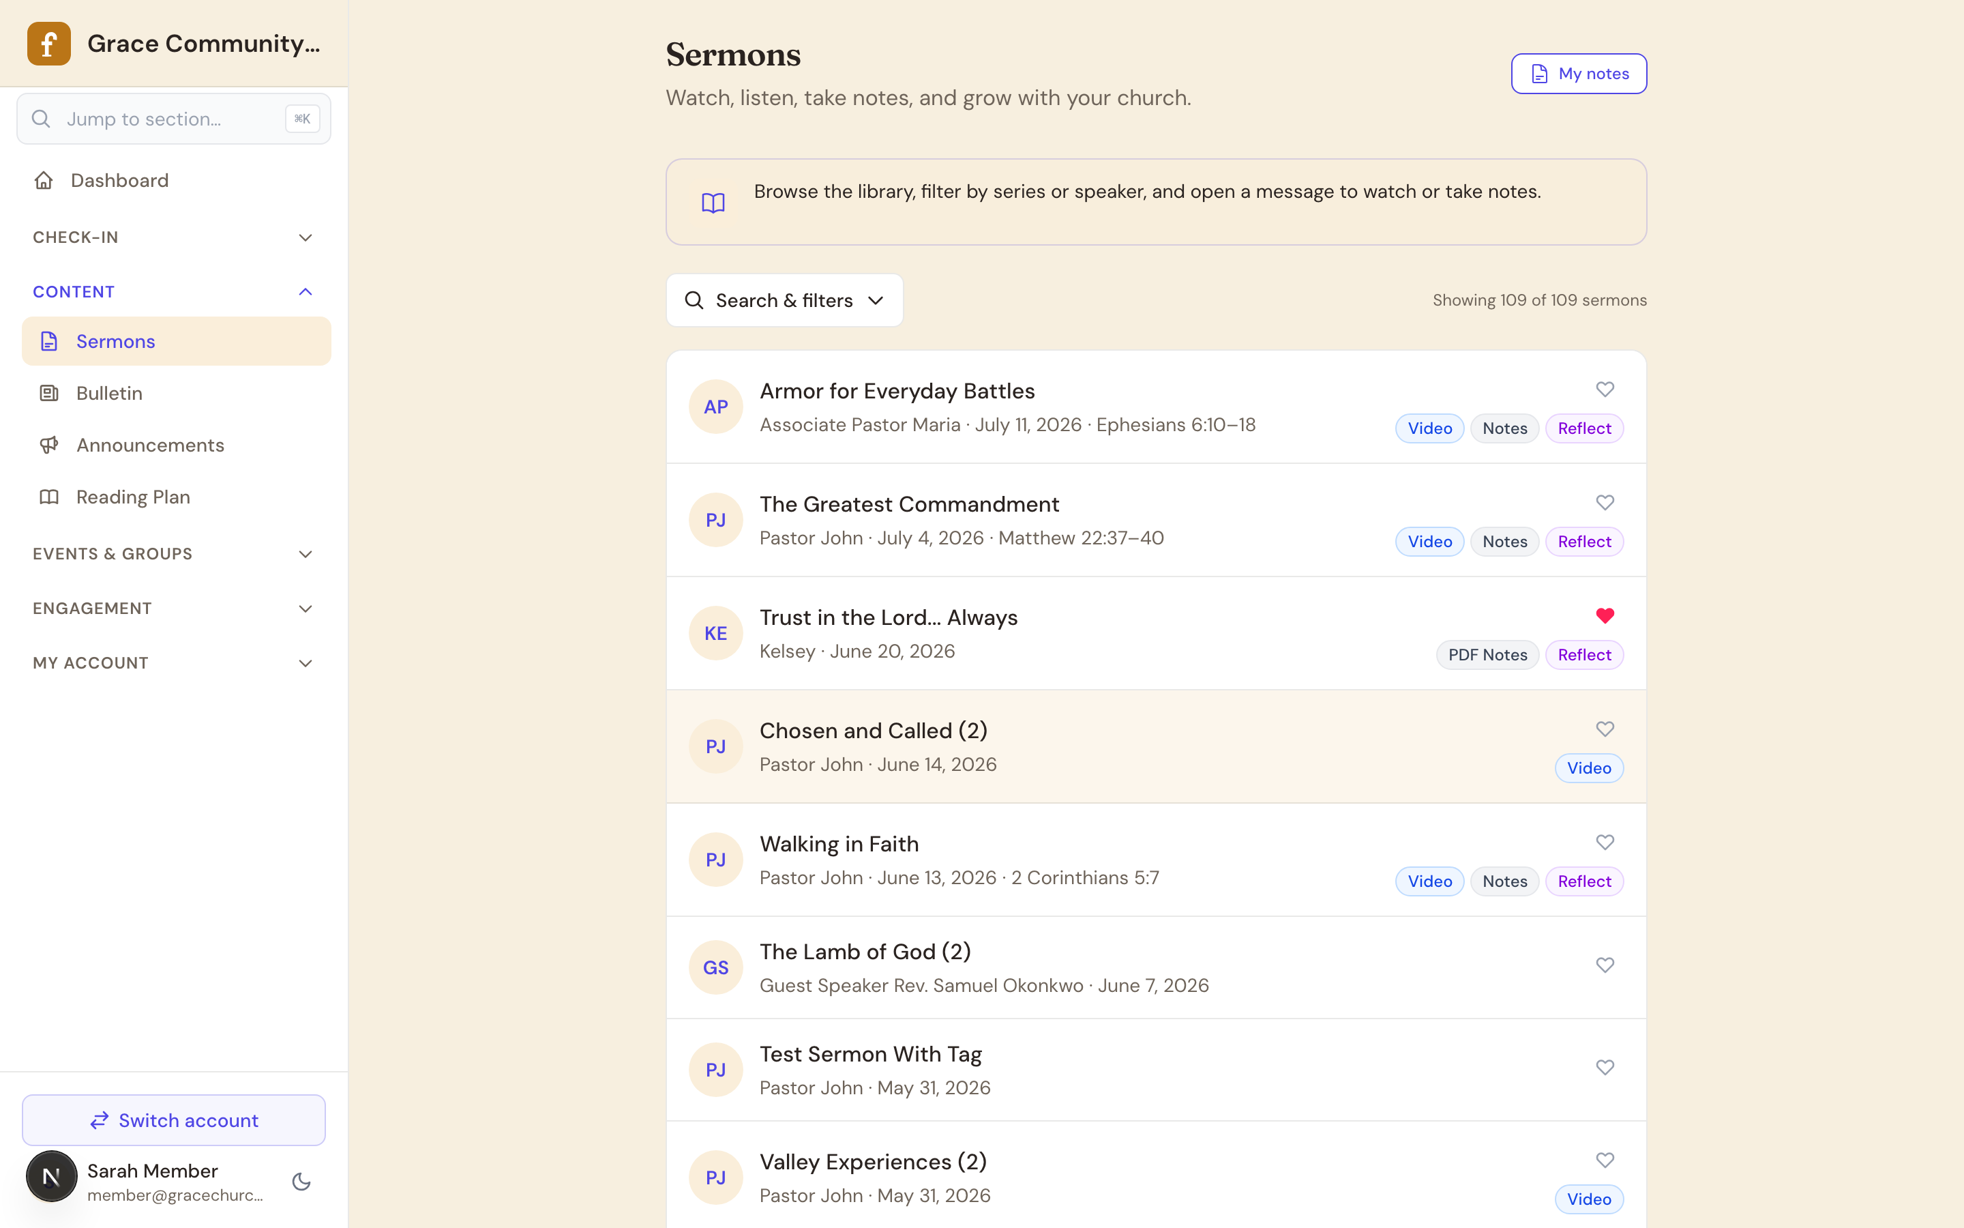1964x1228 pixels.
Task: Click the ⌘K shortcut badge in search field
Action: coord(303,119)
